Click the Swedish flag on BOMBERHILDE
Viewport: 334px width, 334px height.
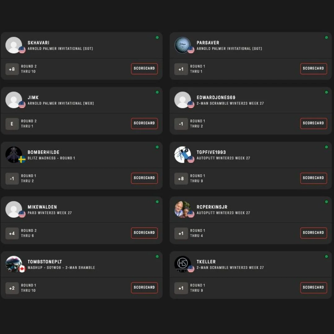pos(22,159)
